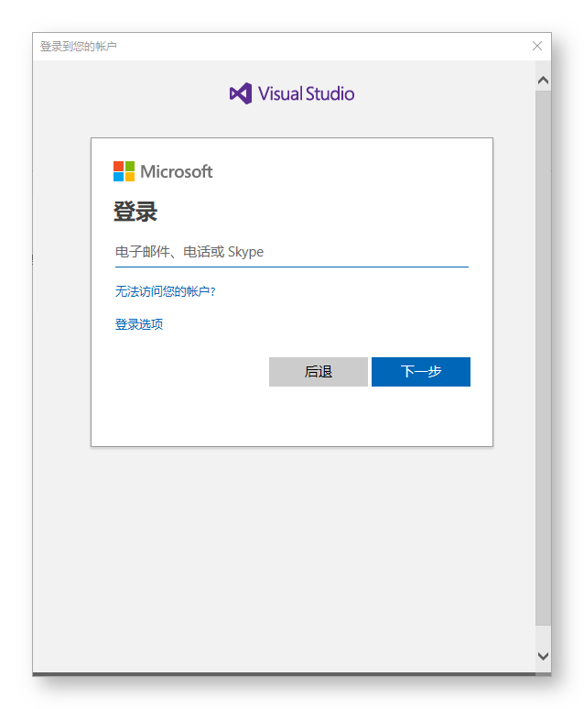Image resolution: width=584 pixels, height=709 pixels.
Task: Click the blue square of the Microsoft logo
Action: click(x=118, y=177)
